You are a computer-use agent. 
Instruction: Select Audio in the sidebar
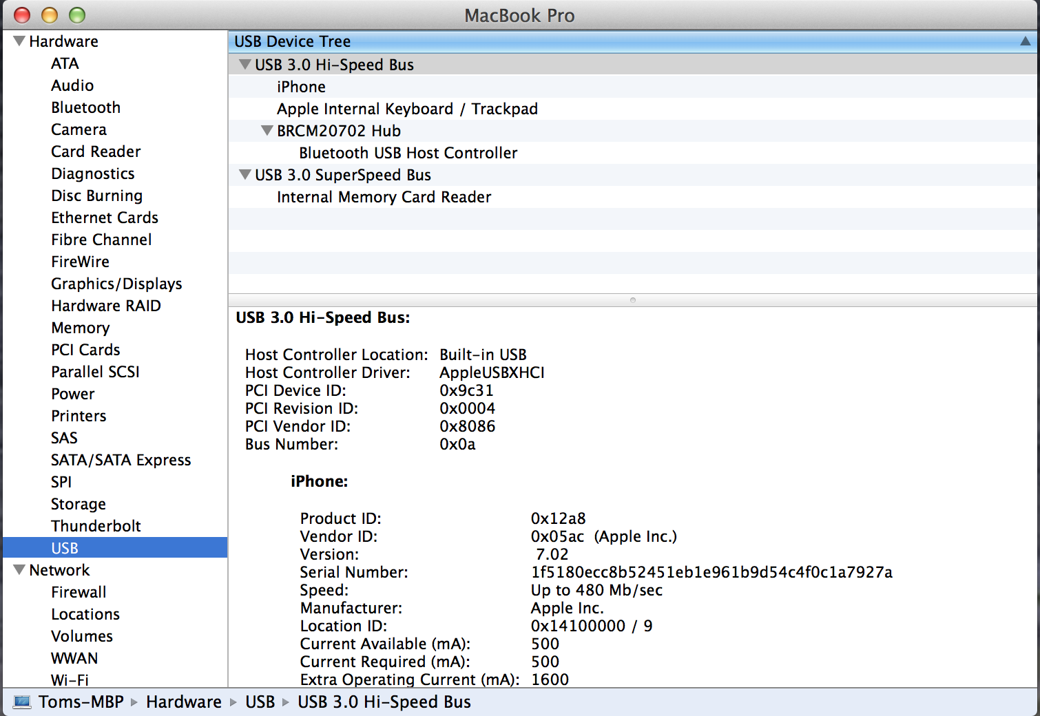(x=72, y=85)
